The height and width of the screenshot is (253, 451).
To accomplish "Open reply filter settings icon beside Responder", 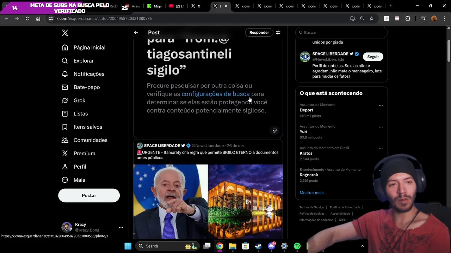I will 278,32.
